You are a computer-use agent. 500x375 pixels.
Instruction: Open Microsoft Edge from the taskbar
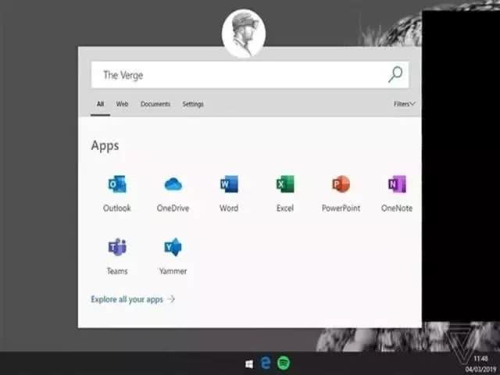pos(266,362)
